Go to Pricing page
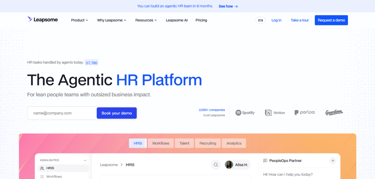 (x=201, y=20)
